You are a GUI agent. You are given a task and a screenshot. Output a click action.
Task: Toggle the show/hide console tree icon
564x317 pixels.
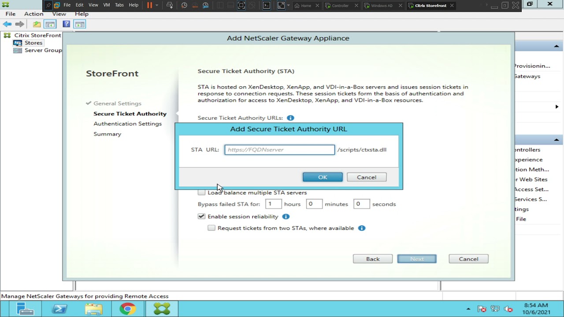tap(50, 24)
